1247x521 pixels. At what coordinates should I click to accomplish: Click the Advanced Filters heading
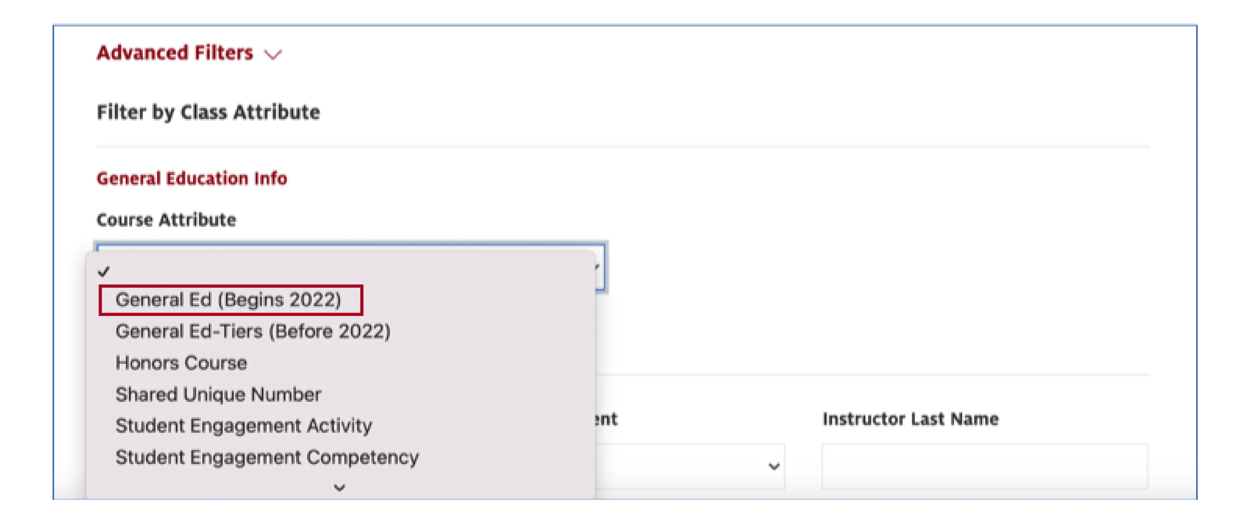tap(175, 53)
